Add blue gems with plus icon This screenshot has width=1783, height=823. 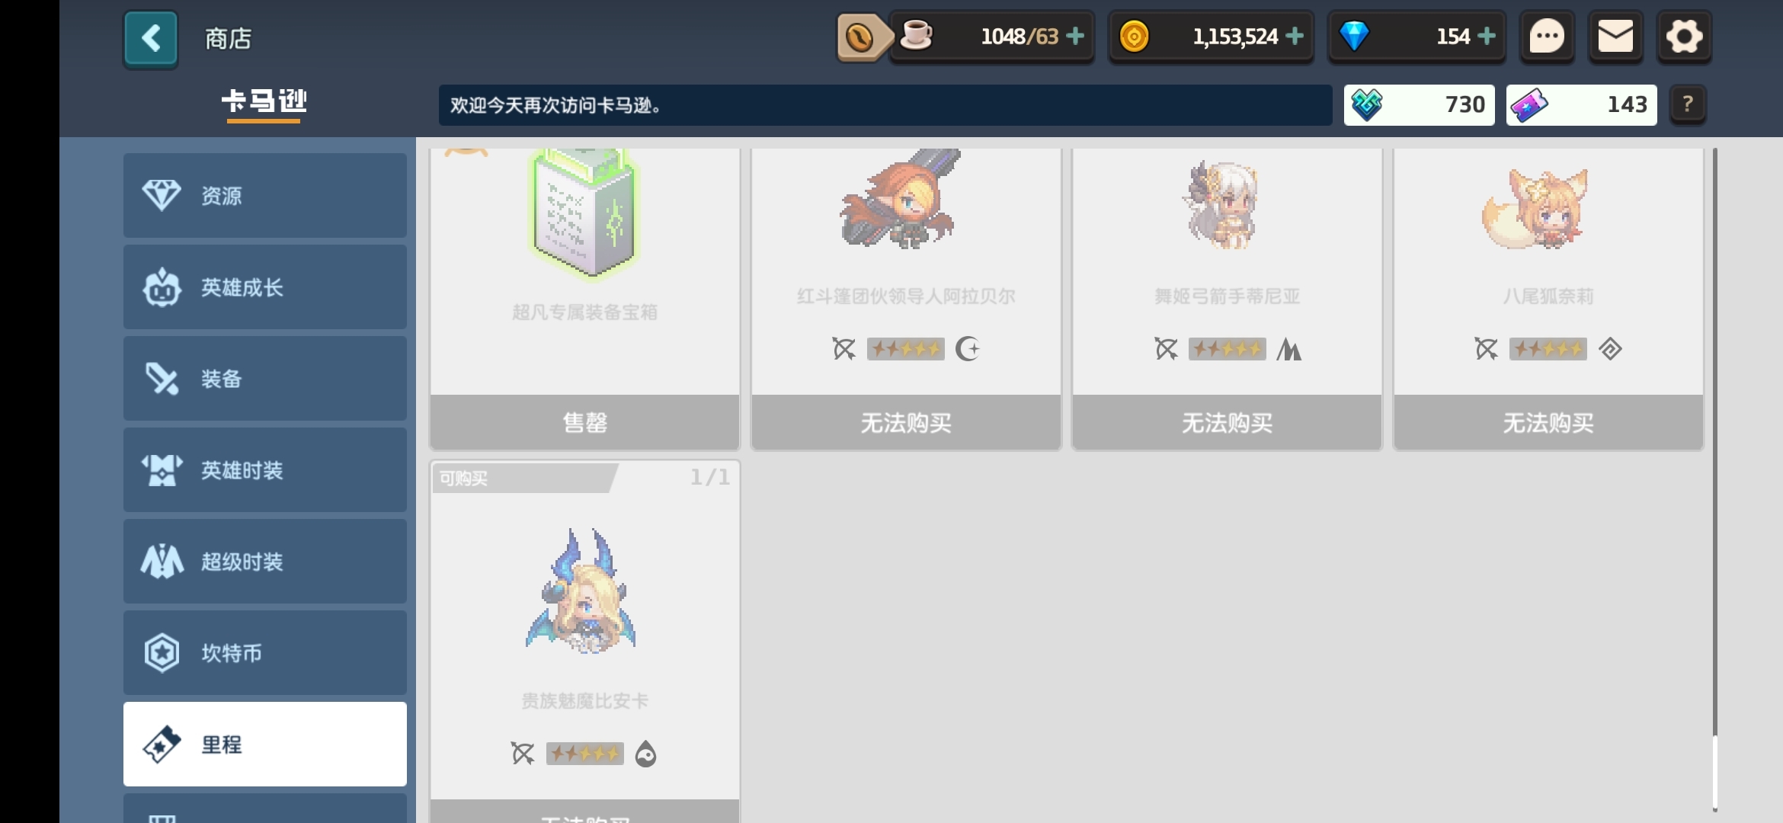click(x=1487, y=36)
